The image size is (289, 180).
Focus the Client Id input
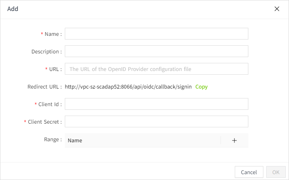click(156, 104)
